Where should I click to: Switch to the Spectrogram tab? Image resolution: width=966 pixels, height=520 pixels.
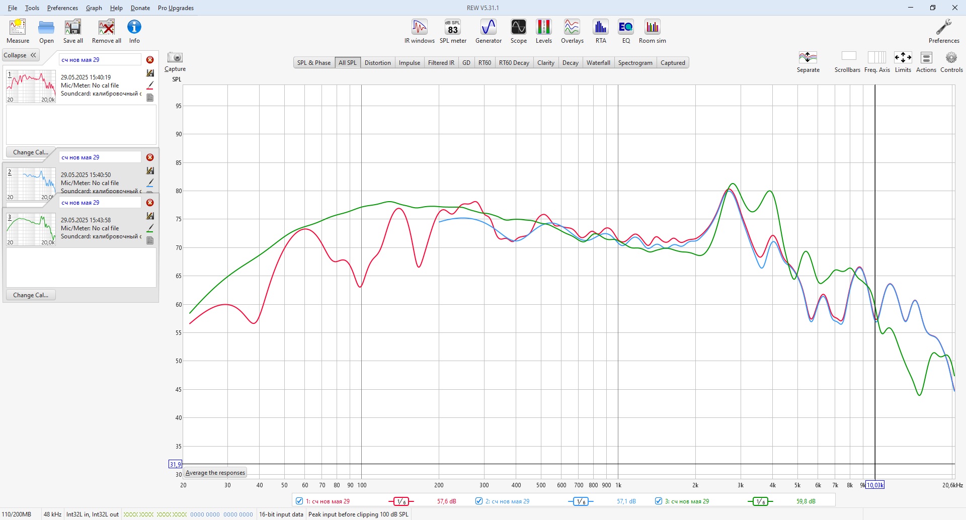tap(635, 63)
